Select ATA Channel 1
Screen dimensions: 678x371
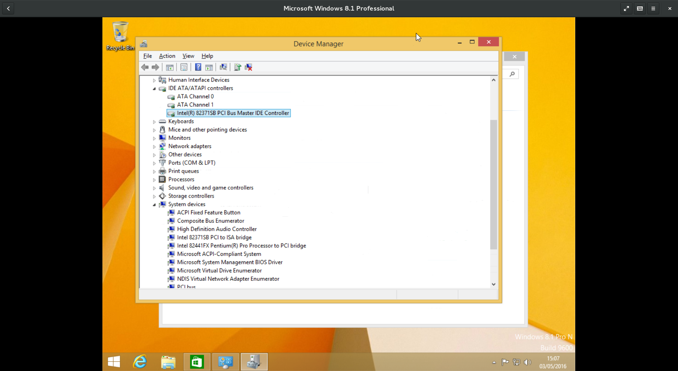[195, 105]
